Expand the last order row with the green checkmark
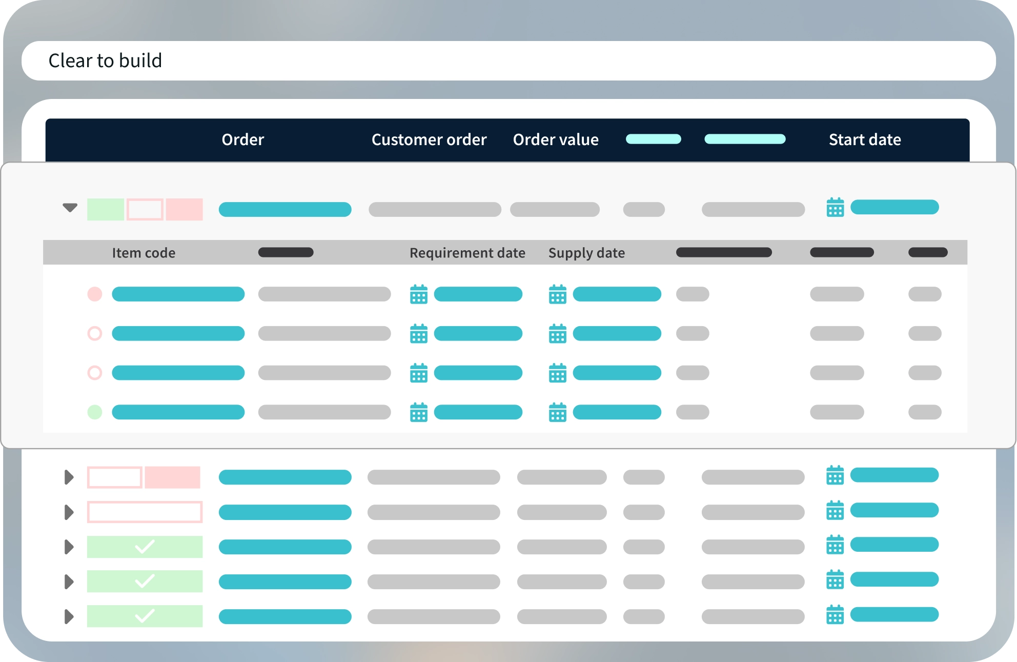Viewport: 1017px width, 662px height. coord(69,616)
